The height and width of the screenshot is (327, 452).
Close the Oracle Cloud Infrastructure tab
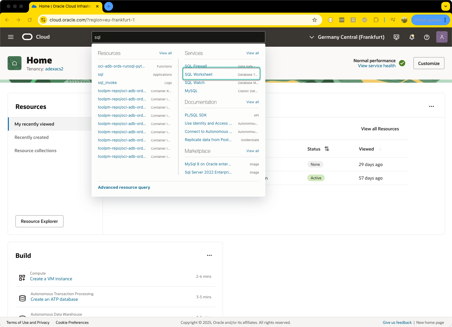[x=97, y=6]
